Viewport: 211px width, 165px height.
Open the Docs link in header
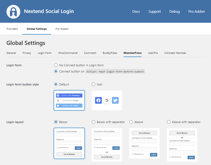(x=136, y=12)
